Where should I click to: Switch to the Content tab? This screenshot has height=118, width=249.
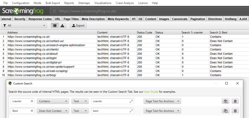click(151, 19)
